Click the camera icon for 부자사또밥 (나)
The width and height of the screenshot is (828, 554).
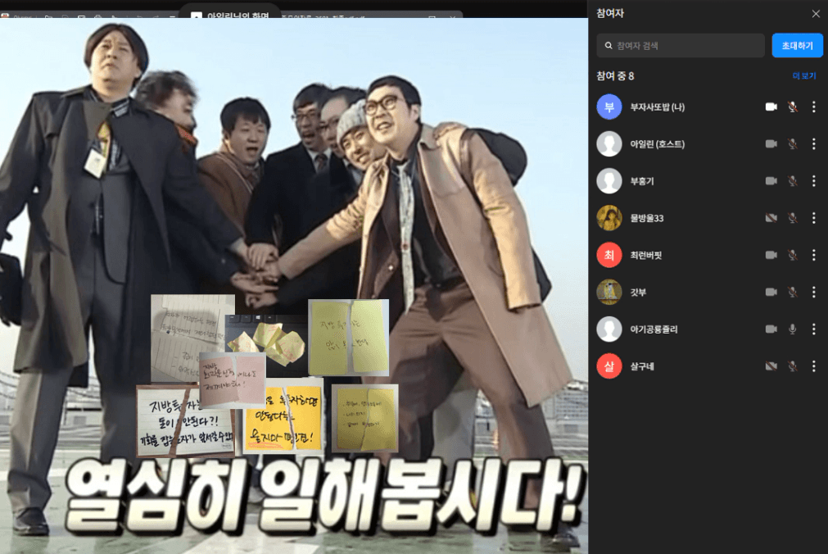771,107
